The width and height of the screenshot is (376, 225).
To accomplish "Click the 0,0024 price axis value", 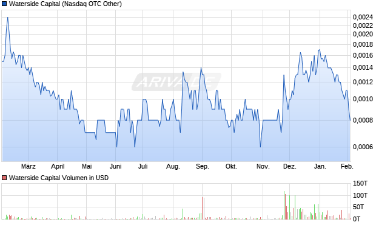I will pyautogui.click(x=363, y=17).
